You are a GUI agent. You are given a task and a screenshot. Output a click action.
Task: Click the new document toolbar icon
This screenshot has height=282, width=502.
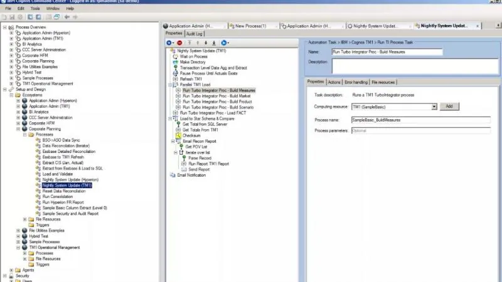[4, 17]
